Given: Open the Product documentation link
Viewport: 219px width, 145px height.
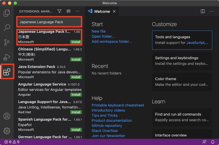Looking at the screenshot, I should coord(112,121).
